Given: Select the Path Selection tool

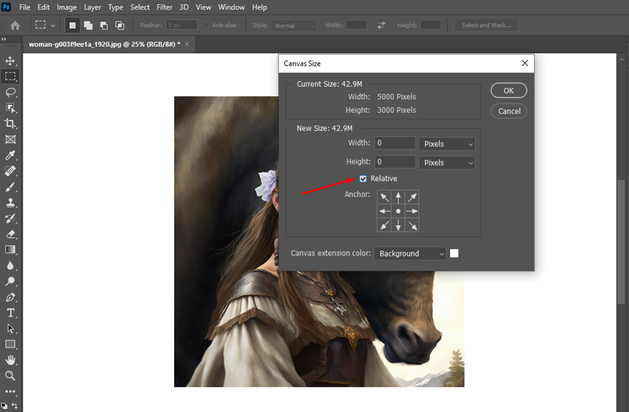Looking at the screenshot, I should click(x=10, y=328).
